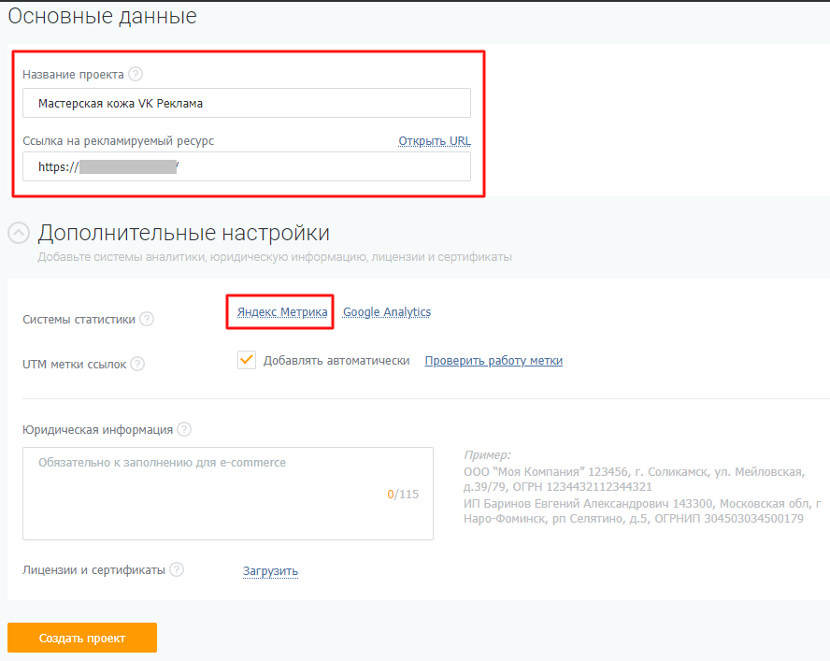Collapse the Дополнительные настройки section
This screenshot has height=661, width=830.
19,233
